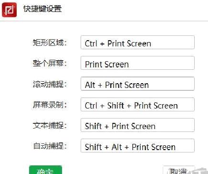Click the word Ctrl in 矩形区域 field
Screen dimensions: 208x174
91,43
